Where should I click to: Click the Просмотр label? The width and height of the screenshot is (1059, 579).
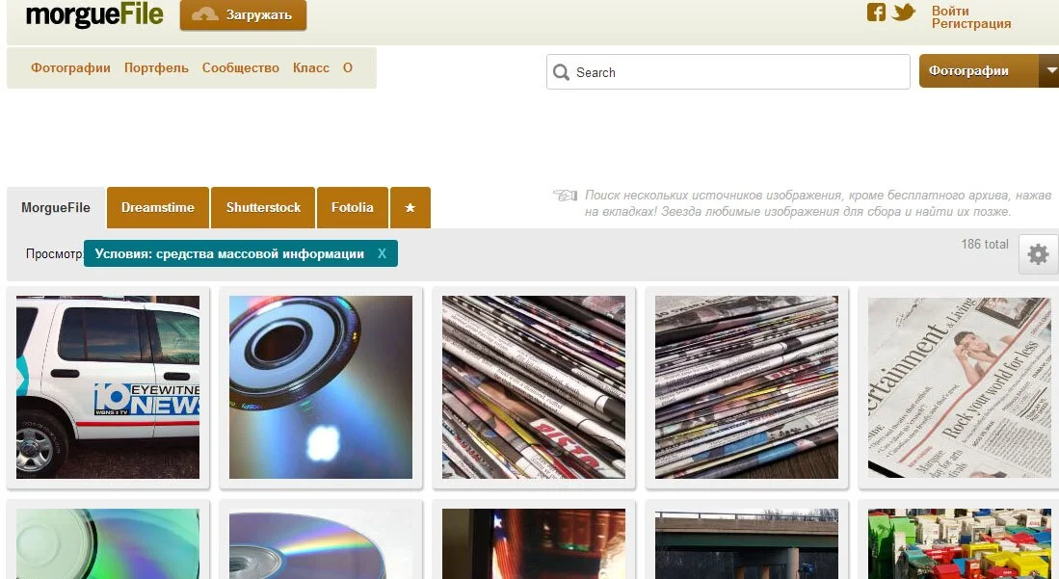pyautogui.click(x=55, y=254)
